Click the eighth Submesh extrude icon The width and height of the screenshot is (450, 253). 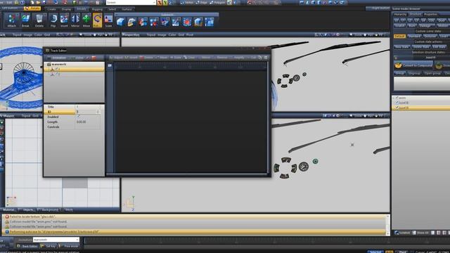198,22
